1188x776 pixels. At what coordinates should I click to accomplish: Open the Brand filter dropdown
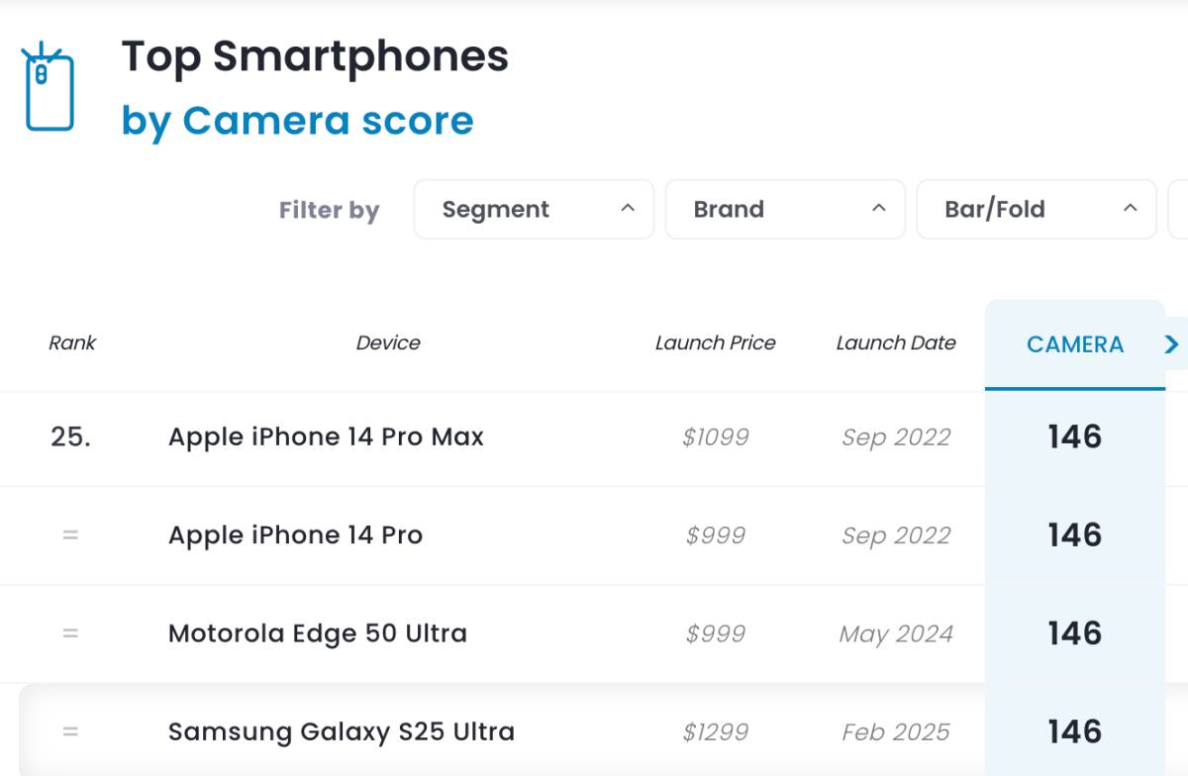coord(785,209)
